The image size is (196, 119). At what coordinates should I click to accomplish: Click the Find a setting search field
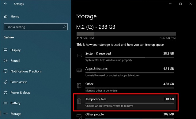36,27
